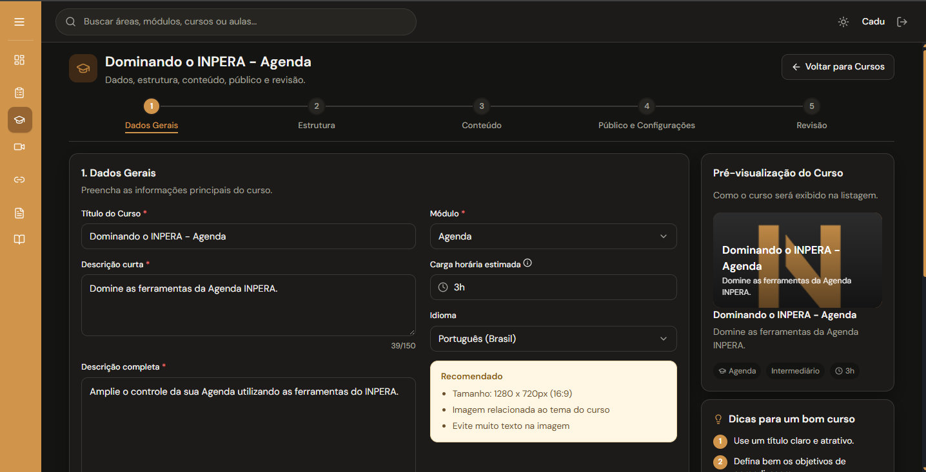Click the Carga horária estimada field
Image resolution: width=926 pixels, height=472 pixels.
click(x=553, y=287)
